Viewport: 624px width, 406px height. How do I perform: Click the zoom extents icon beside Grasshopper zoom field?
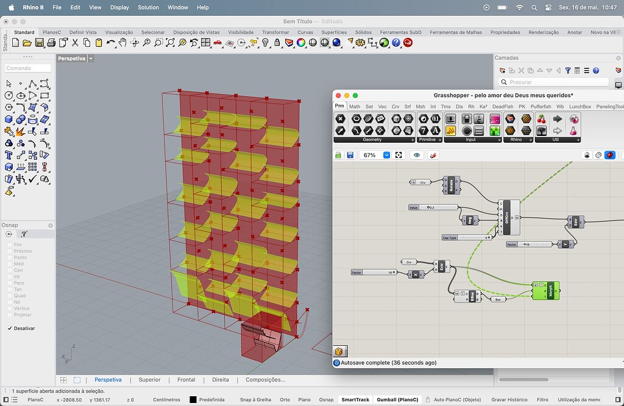398,155
